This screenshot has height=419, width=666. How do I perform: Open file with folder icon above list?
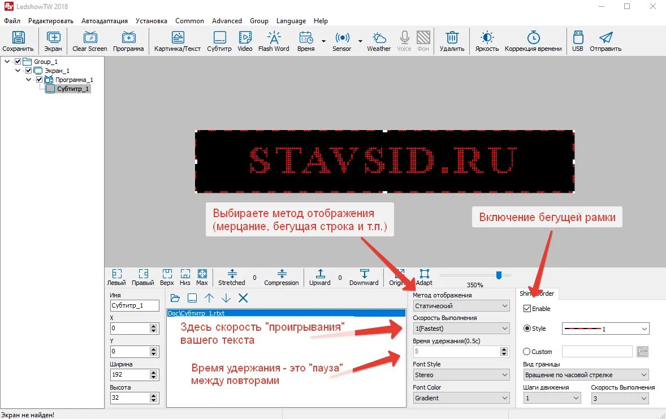[175, 299]
